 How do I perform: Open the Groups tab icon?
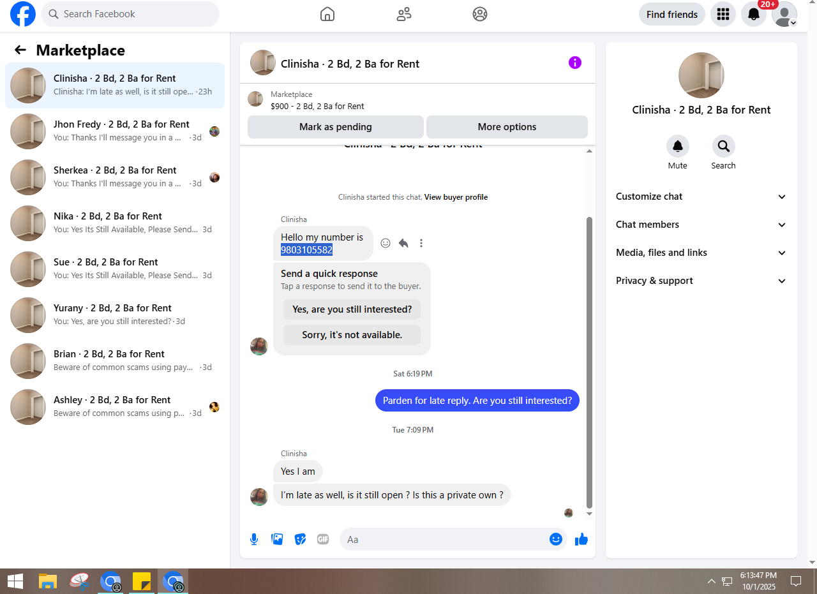tap(480, 14)
